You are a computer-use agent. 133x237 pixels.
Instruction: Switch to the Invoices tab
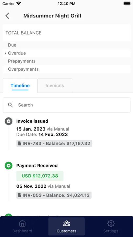[x=55, y=86]
